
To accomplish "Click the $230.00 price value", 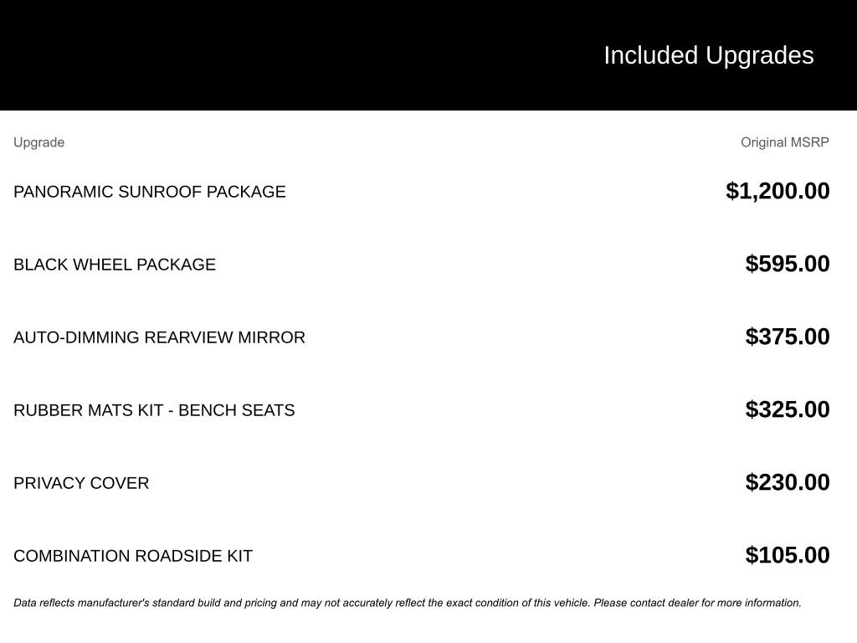I will pyautogui.click(x=788, y=482).
